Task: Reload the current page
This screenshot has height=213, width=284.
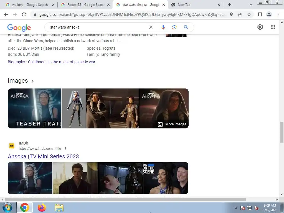Action: (x=24, y=14)
